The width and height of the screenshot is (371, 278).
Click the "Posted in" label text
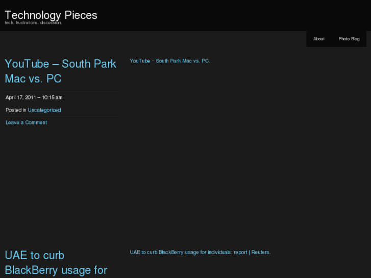[16, 110]
